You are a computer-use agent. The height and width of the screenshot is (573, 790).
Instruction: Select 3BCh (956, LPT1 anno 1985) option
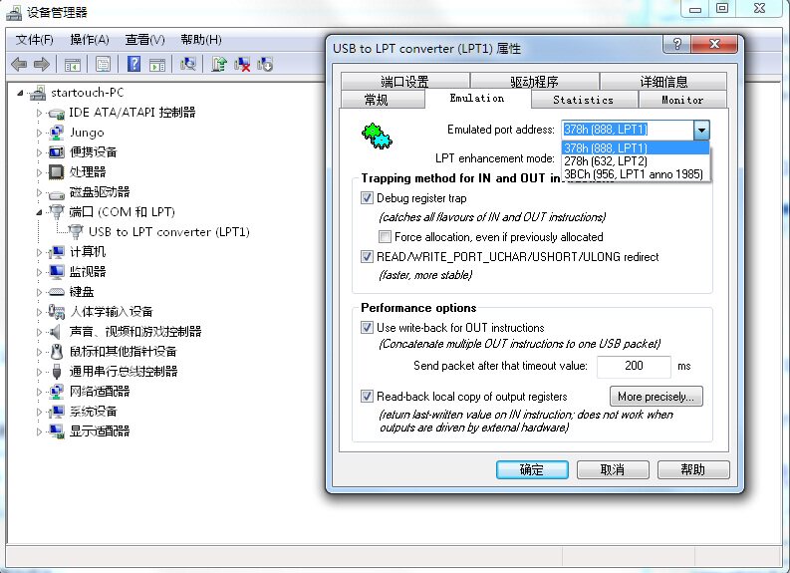(636, 174)
